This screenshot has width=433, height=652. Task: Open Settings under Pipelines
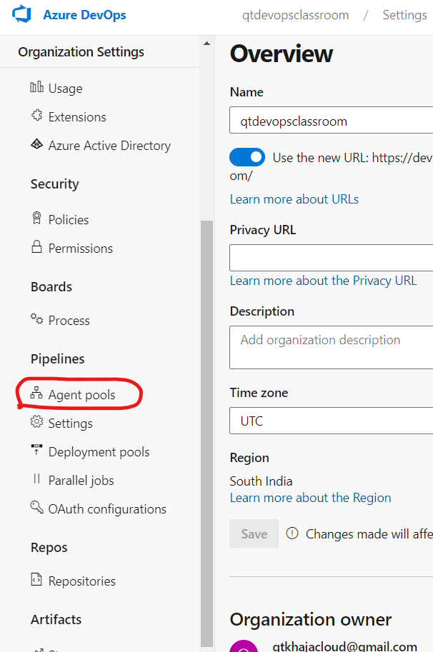click(x=71, y=423)
